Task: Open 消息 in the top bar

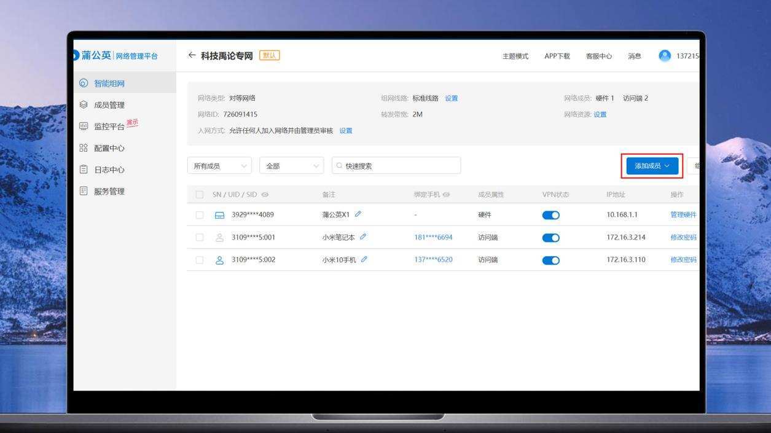Action: click(634, 56)
